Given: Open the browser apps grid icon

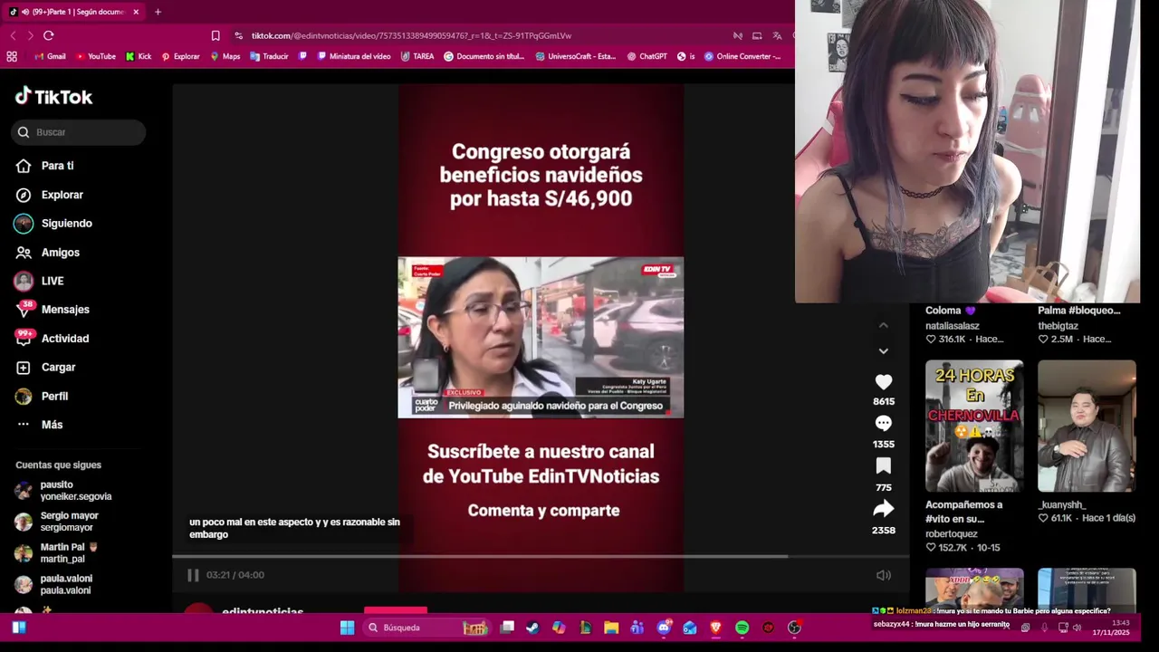Looking at the screenshot, I should [x=12, y=56].
